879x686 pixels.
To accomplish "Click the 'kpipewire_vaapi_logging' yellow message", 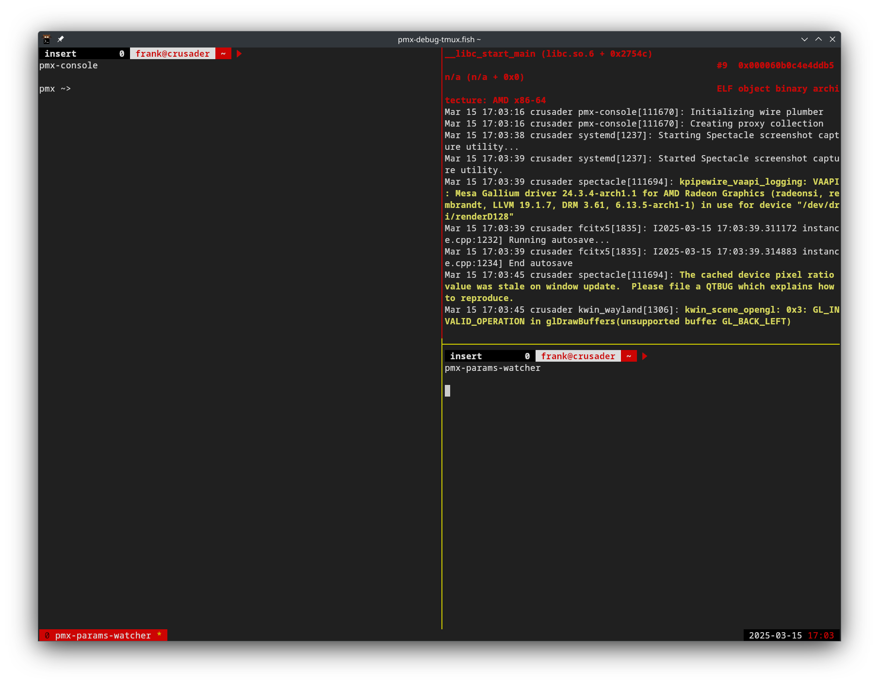I will coord(642,199).
